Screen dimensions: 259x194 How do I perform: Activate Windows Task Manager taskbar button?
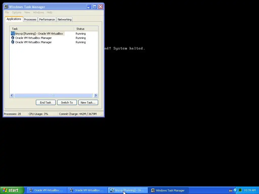point(168,190)
